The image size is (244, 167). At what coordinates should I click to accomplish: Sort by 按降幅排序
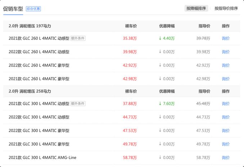pos(196,8)
